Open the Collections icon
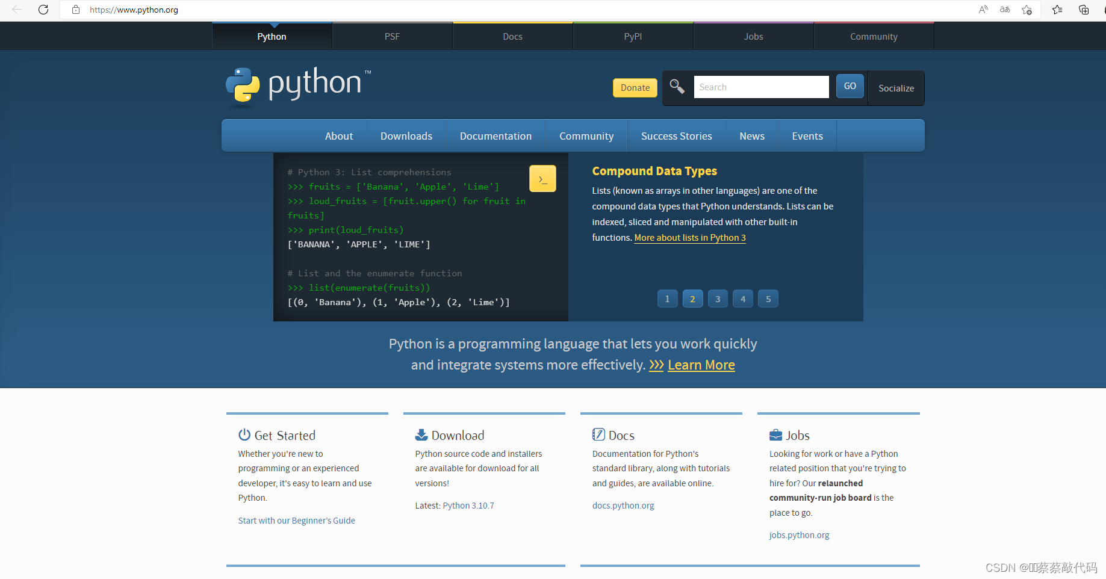The height and width of the screenshot is (579, 1106). click(1084, 10)
